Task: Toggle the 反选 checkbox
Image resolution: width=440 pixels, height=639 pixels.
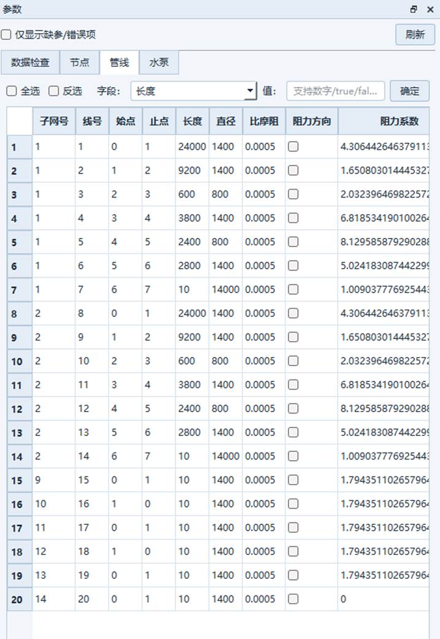Action: [54, 91]
